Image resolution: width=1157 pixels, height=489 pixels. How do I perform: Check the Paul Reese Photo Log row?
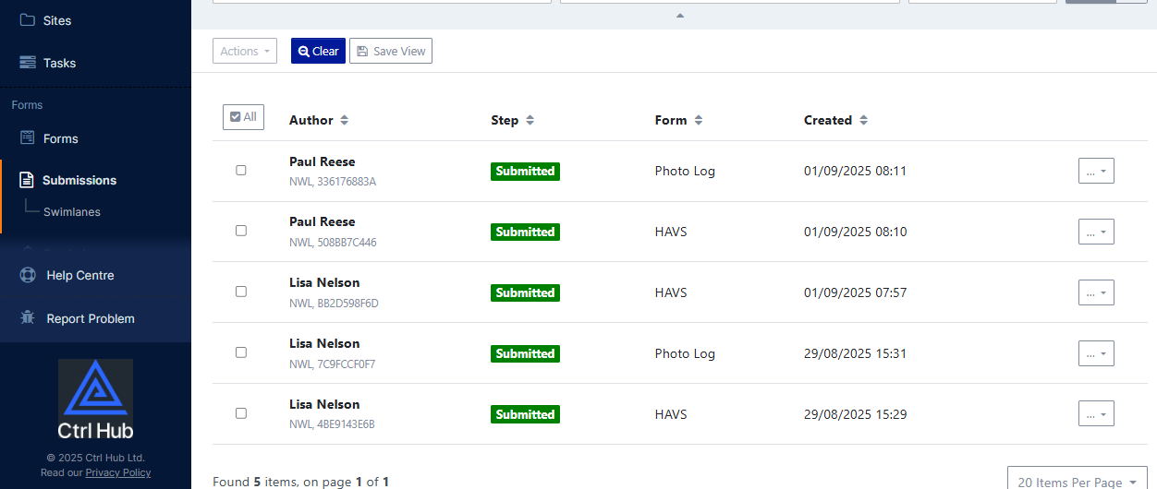(241, 171)
